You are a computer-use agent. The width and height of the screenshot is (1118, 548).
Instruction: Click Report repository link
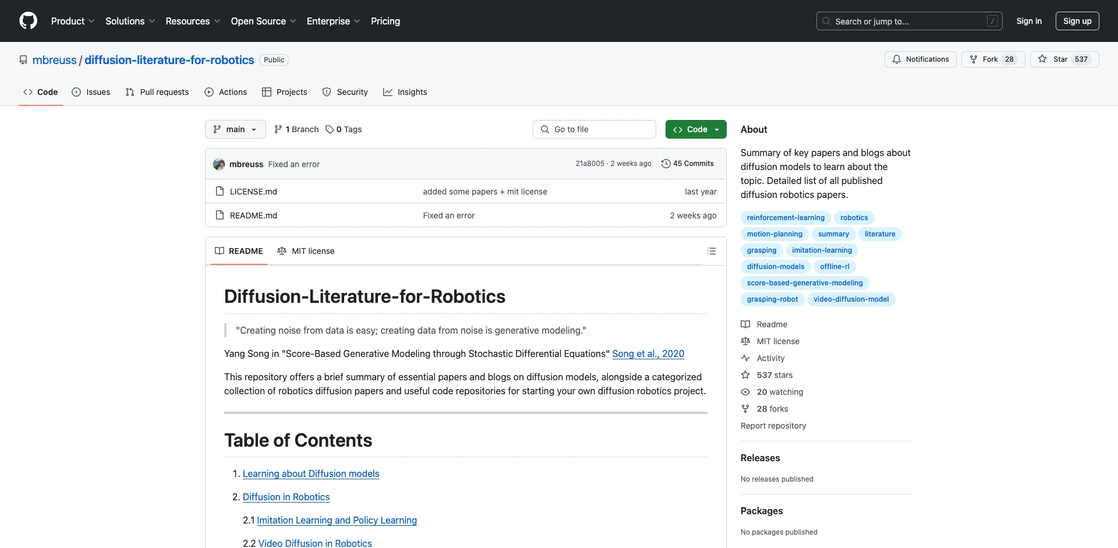(x=773, y=426)
